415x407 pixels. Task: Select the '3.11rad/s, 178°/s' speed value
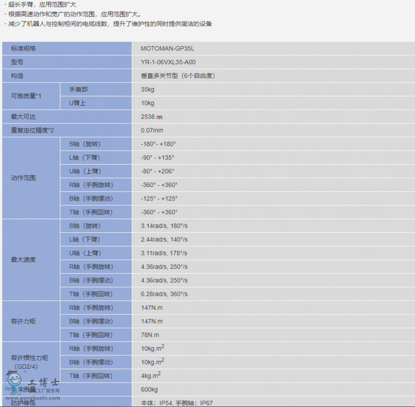point(164,253)
